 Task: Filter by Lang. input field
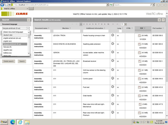point(120,31)
